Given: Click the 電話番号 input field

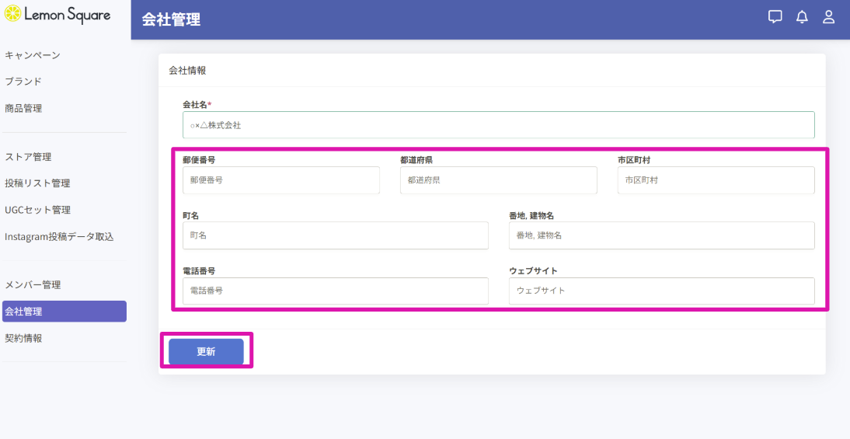Looking at the screenshot, I should pos(335,291).
